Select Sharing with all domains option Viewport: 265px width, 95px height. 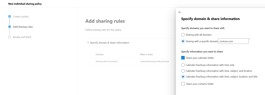point(183,35)
